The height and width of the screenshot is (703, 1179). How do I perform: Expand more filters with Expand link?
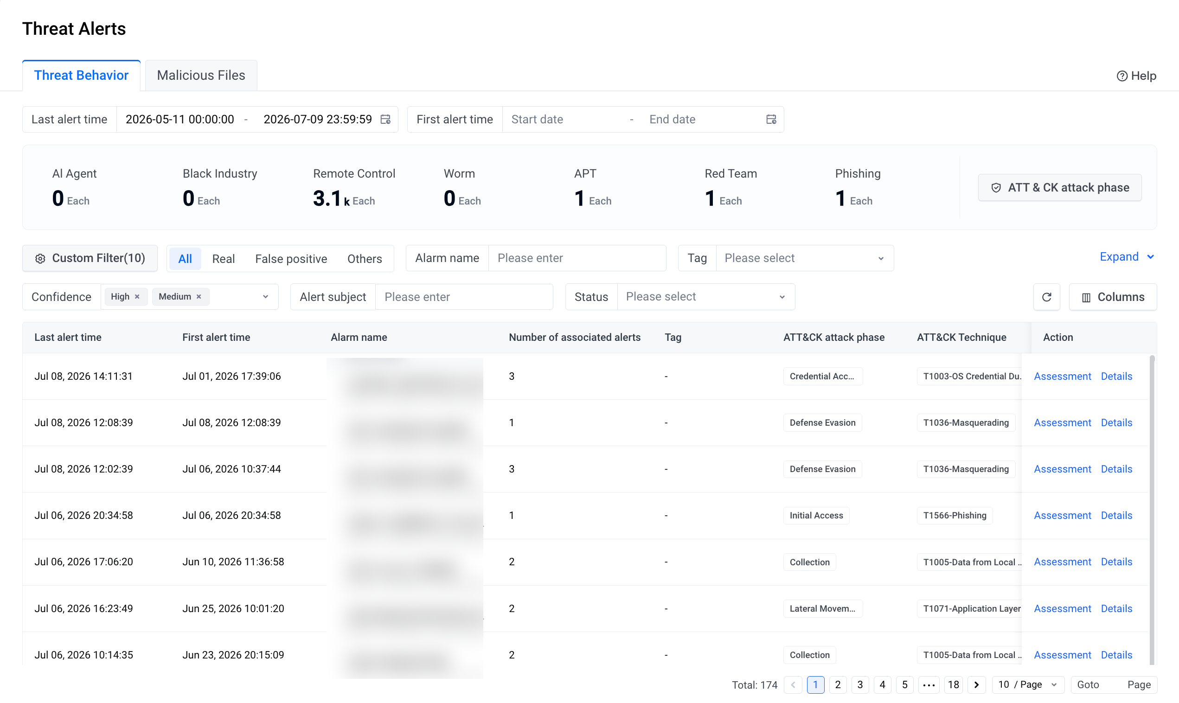point(1127,257)
